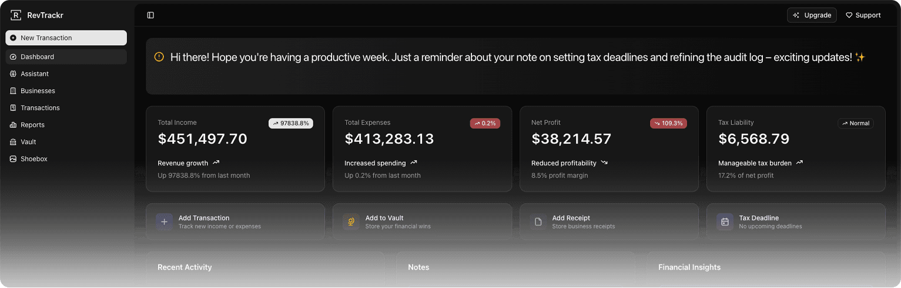Click the Upgrade button
Image resolution: width=901 pixels, height=288 pixels.
pos(812,15)
